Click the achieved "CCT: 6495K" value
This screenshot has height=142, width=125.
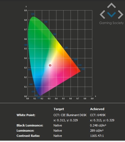coord(98,115)
